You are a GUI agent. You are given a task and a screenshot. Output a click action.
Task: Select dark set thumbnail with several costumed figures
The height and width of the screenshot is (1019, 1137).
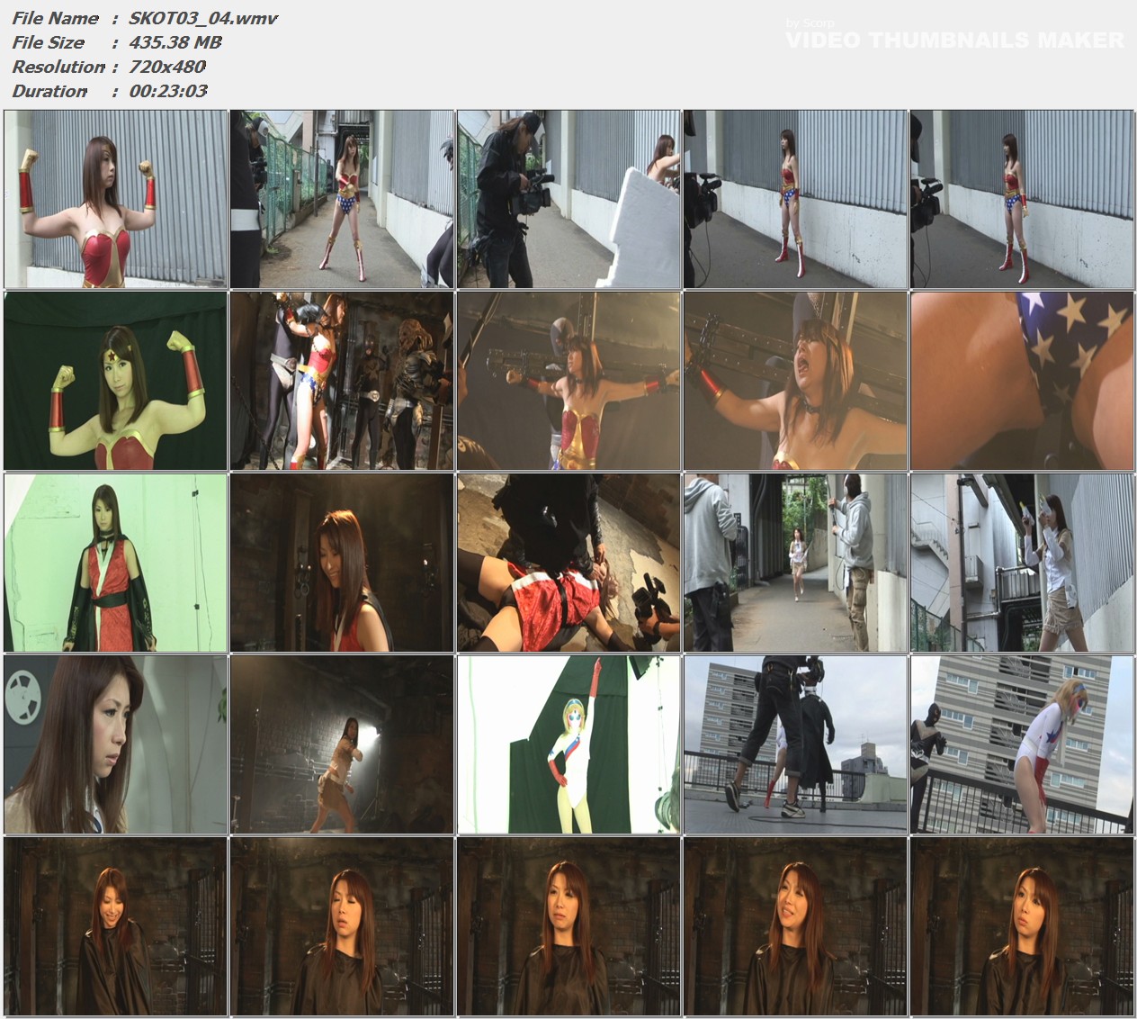(343, 381)
